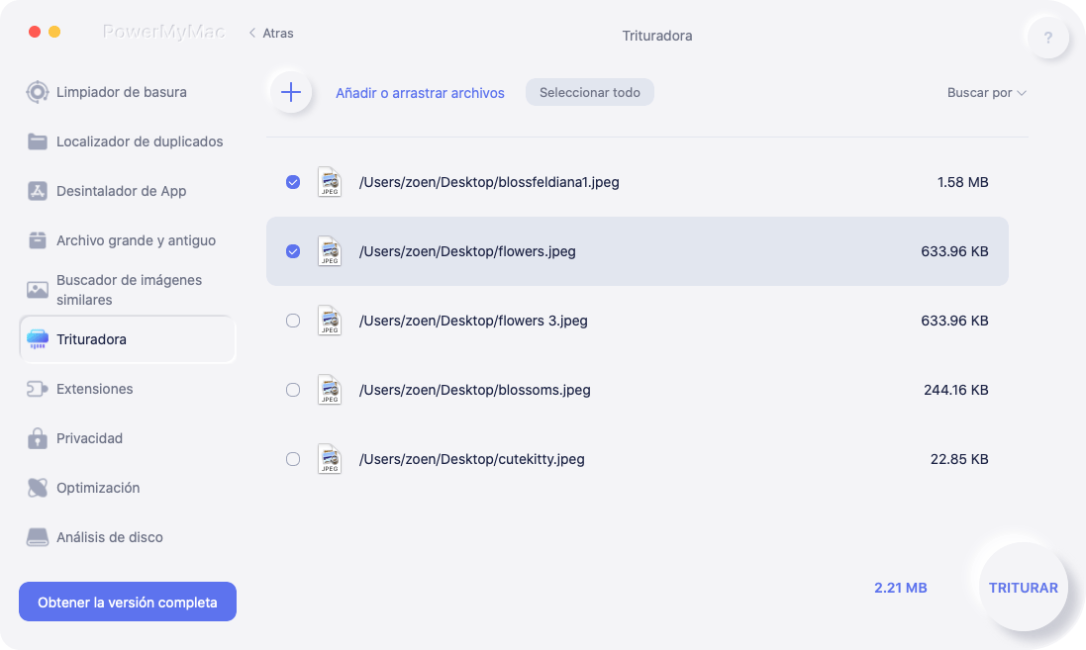1086x650 pixels.
Task: Select the Privacidad sidebar item
Action: pos(89,438)
